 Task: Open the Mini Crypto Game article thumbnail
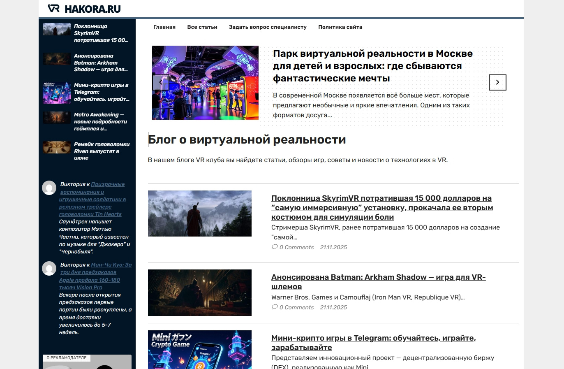[x=200, y=350]
